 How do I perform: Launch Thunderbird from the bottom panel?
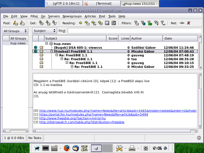[75, 148]
